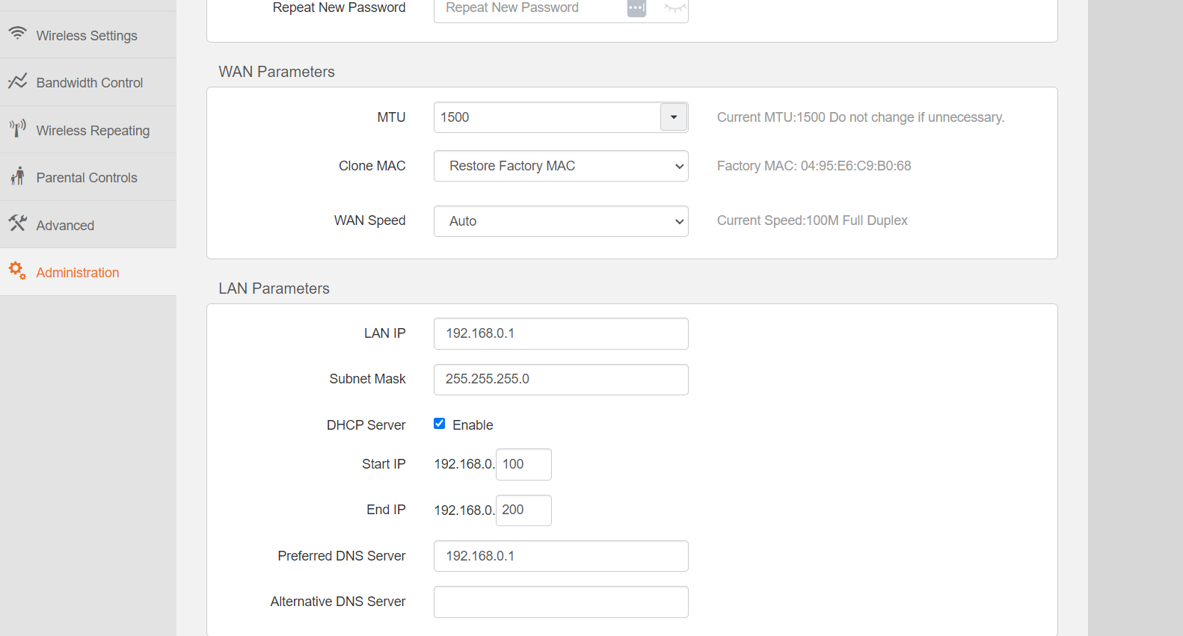Viewport: 1183px width, 636px height.
Task: Click the empty Alternative DNS Server field
Action: [561, 602]
